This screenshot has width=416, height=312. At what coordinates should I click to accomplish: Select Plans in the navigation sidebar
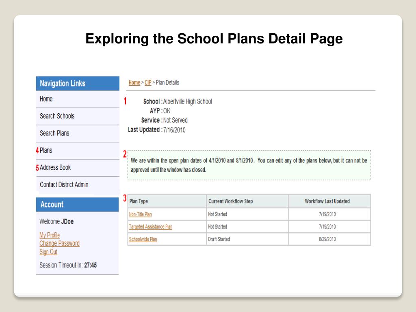78,151
